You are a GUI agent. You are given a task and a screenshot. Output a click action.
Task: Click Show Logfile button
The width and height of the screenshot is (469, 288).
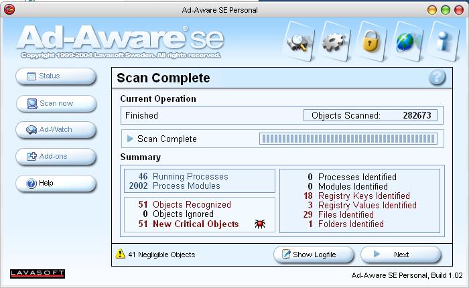[314, 255]
